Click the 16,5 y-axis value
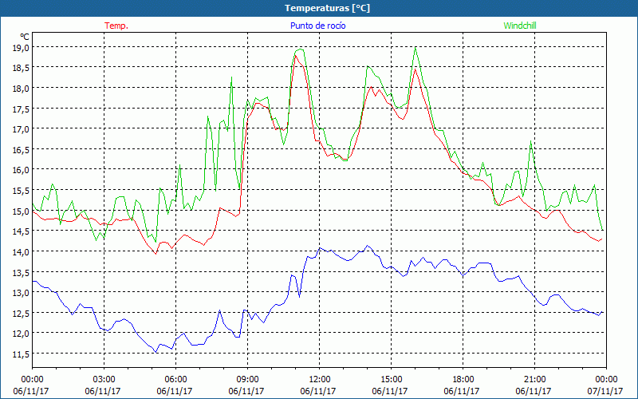 click(21, 150)
